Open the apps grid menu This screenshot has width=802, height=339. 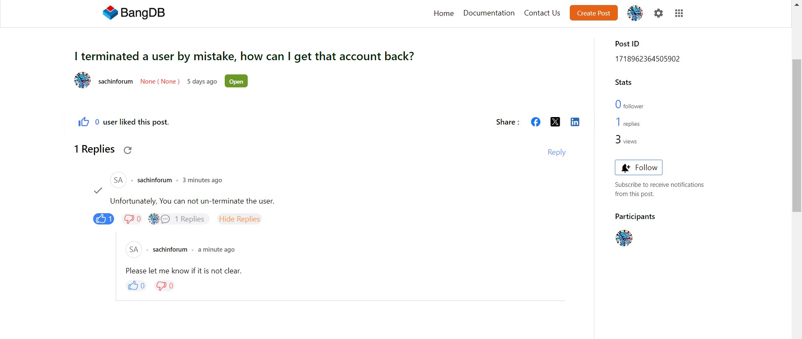tap(679, 13)
